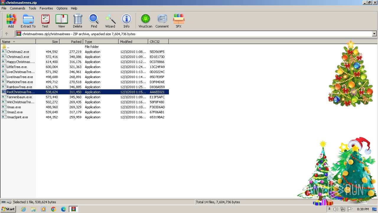This screenshot has width=378, height=213.
Task: Sort by the Packed column header
Action: coord(71,42)
